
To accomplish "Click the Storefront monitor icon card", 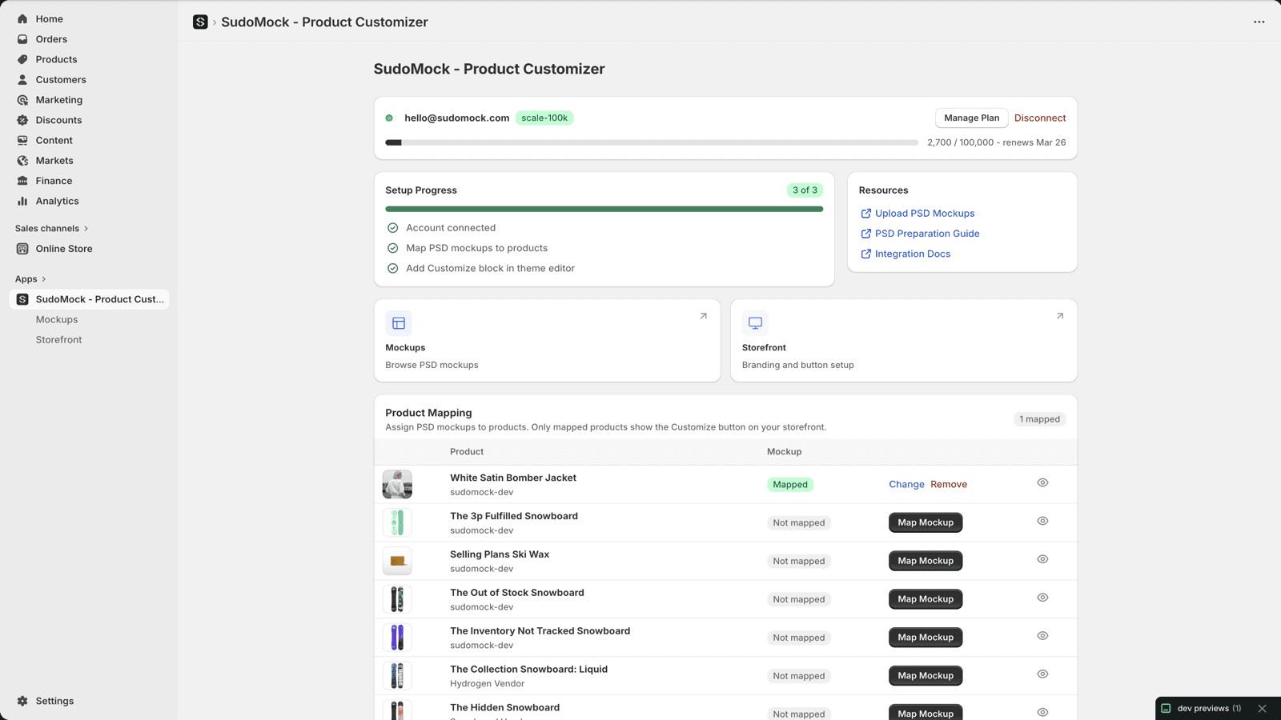I will pos(755,322).
